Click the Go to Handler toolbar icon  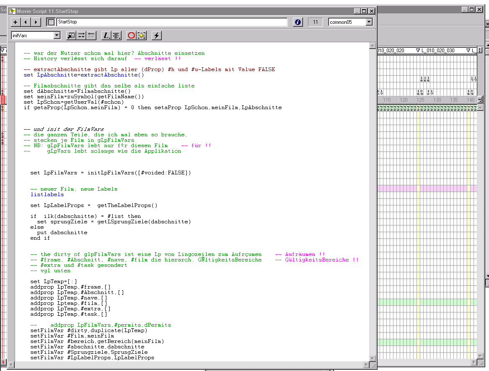[71, 36]
